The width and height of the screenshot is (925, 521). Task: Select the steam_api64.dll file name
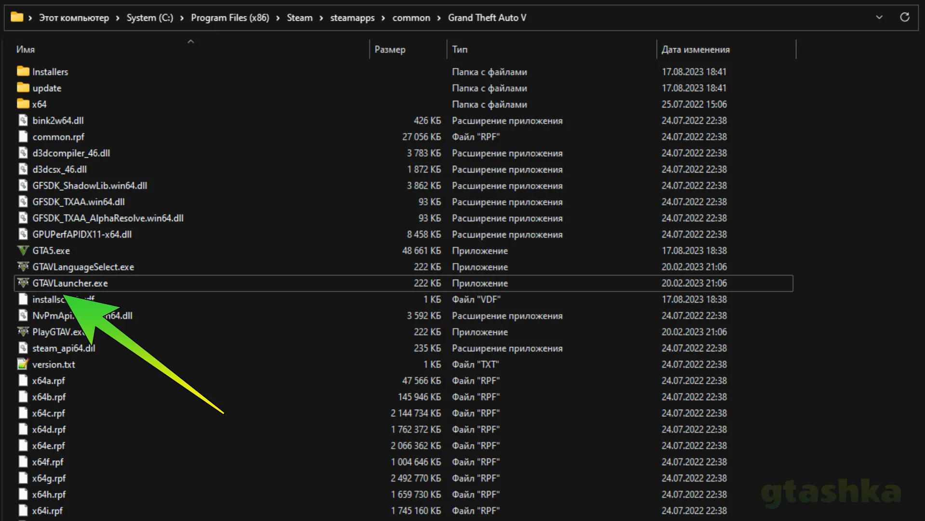pos(64,348)
